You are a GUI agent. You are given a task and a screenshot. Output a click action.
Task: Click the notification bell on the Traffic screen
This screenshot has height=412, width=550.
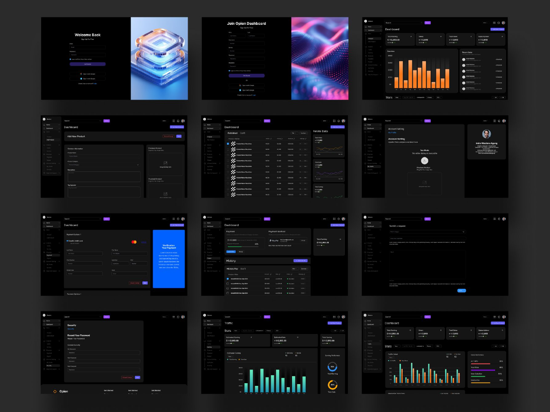tap(338, 317)
